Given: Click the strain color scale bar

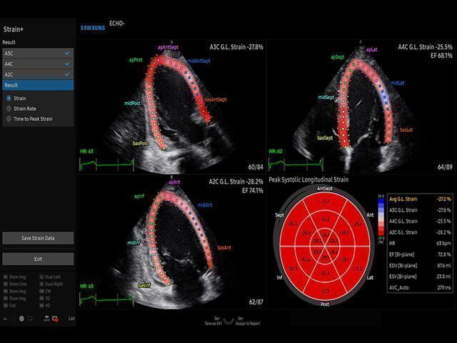Looking at the screenshot, I should click(381, 217).
